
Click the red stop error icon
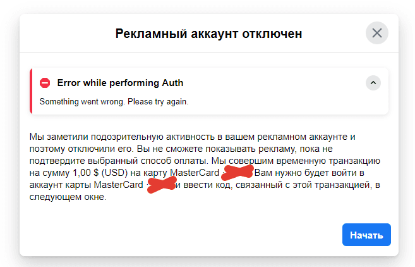click(x=45, y=83)
